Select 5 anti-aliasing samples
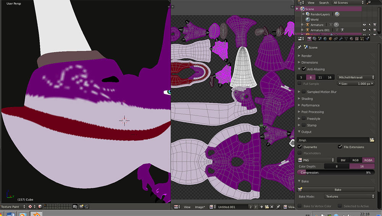The image size is (382, 216). [x=301, y=77]
